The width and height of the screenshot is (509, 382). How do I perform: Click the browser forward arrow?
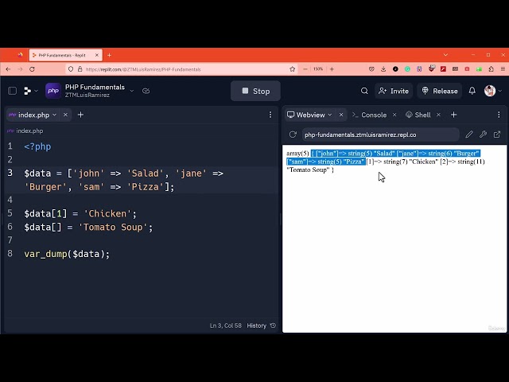(20, 69)
